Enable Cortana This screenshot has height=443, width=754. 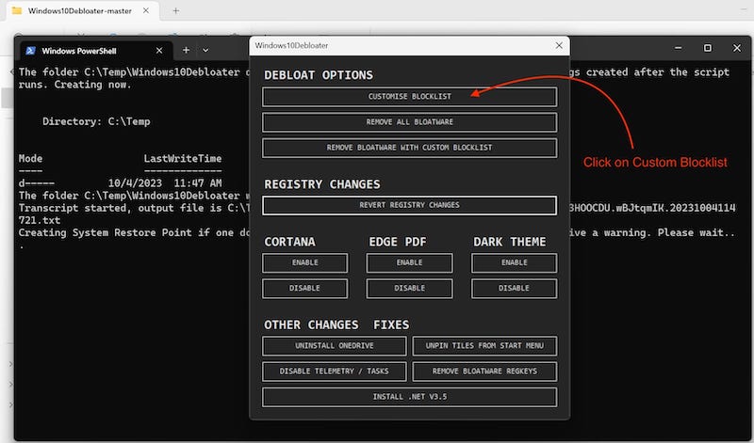click(x=304, y=263)
